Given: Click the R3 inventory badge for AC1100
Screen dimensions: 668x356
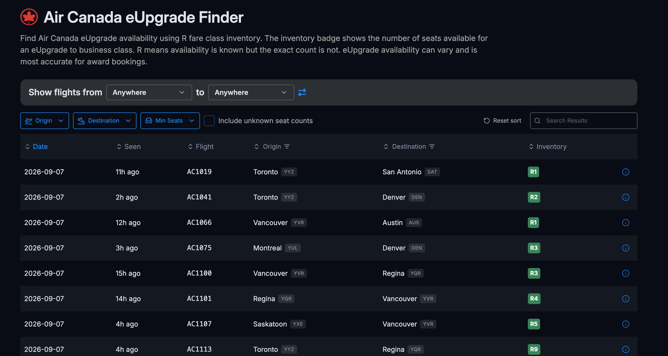Looking at the screenshot, I should (x=534, y=273).
